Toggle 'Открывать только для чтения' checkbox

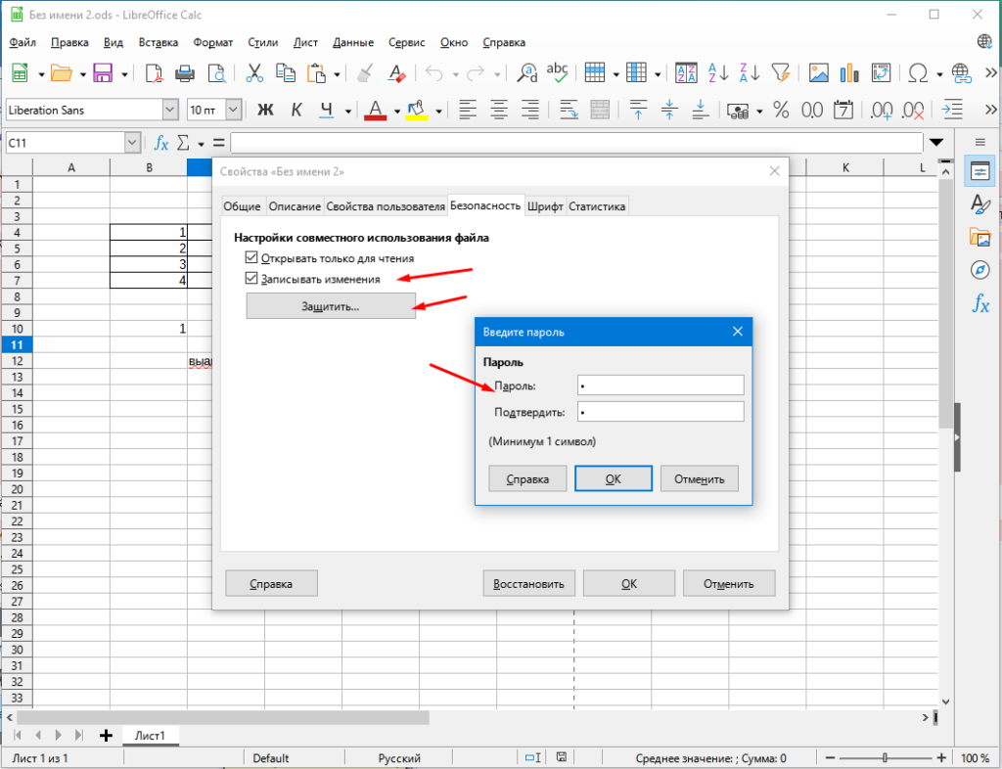pyautogui.click(x=251, y=258)
